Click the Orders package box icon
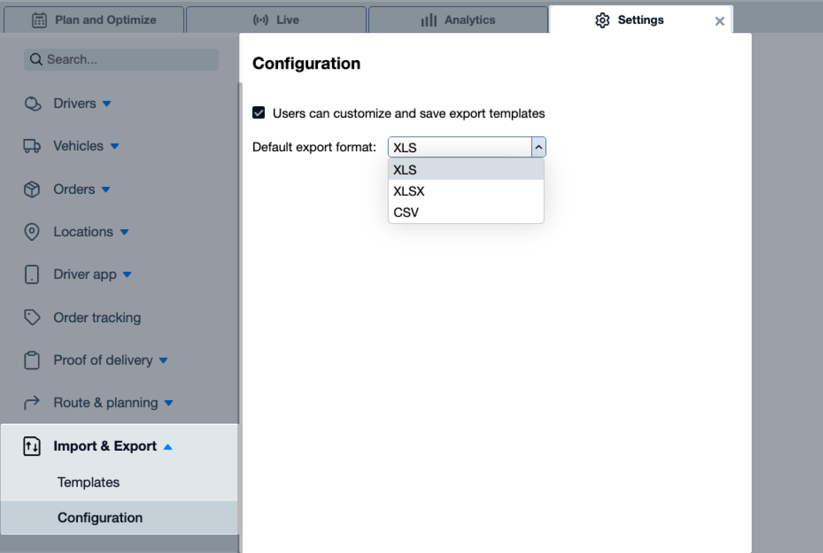 32,189
